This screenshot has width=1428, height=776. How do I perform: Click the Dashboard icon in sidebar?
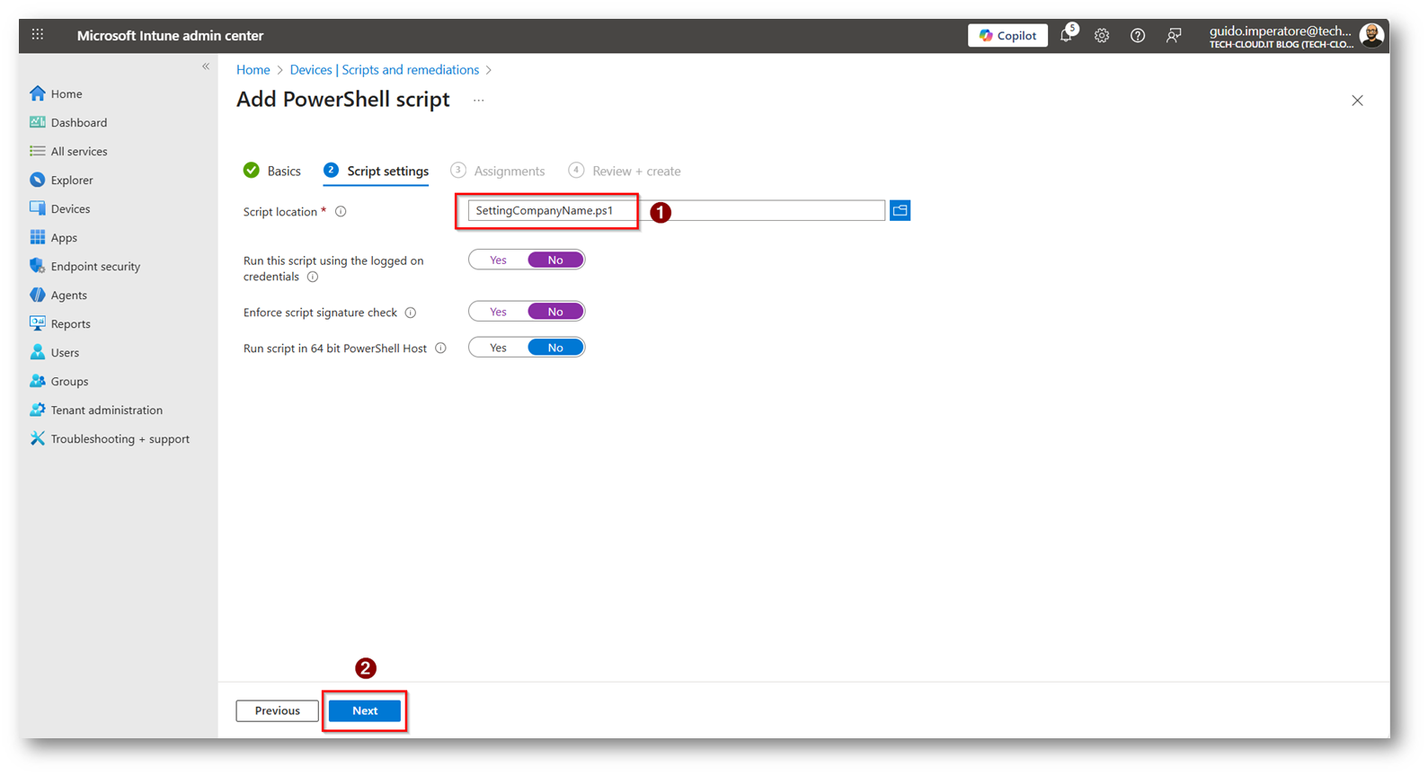coord(38,122)
